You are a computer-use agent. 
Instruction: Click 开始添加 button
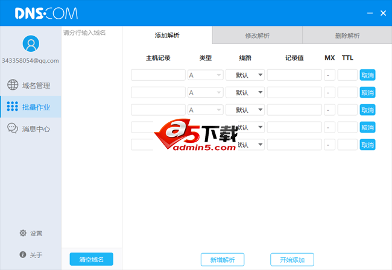click(292, 260)
